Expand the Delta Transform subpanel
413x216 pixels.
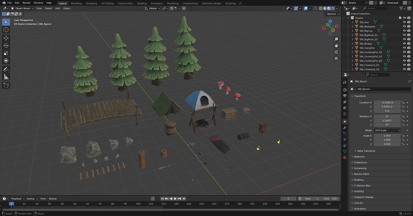[366, 151]
